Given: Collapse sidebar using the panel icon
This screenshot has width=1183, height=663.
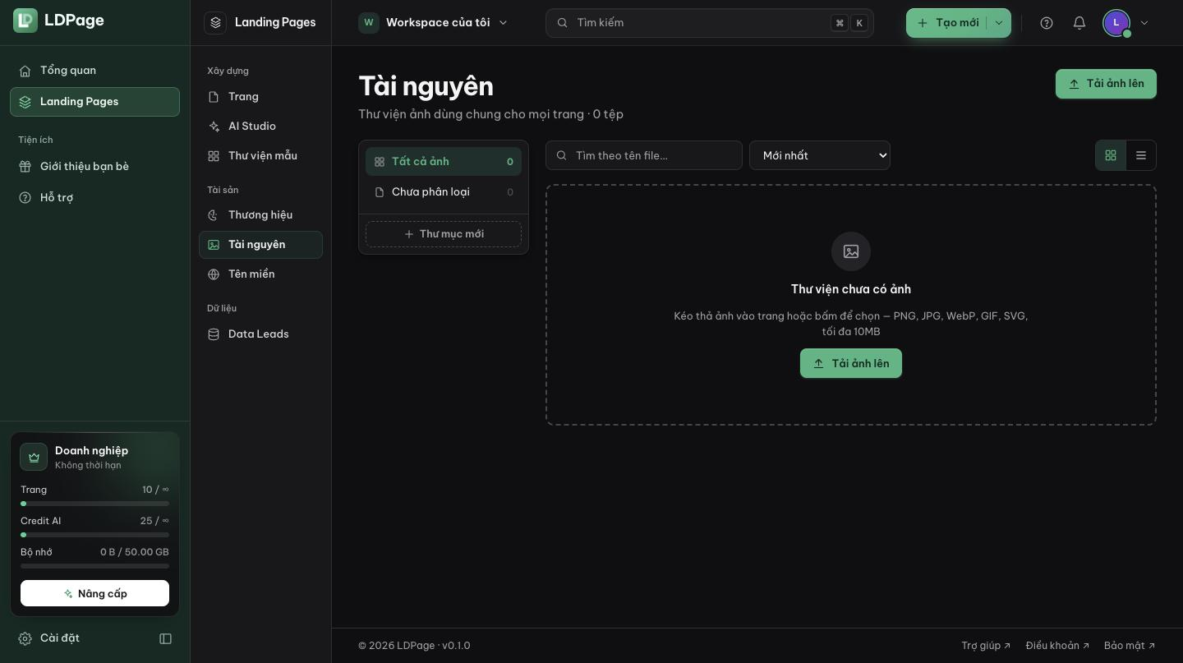Looking at the screenshot, I should click(165, 638).
